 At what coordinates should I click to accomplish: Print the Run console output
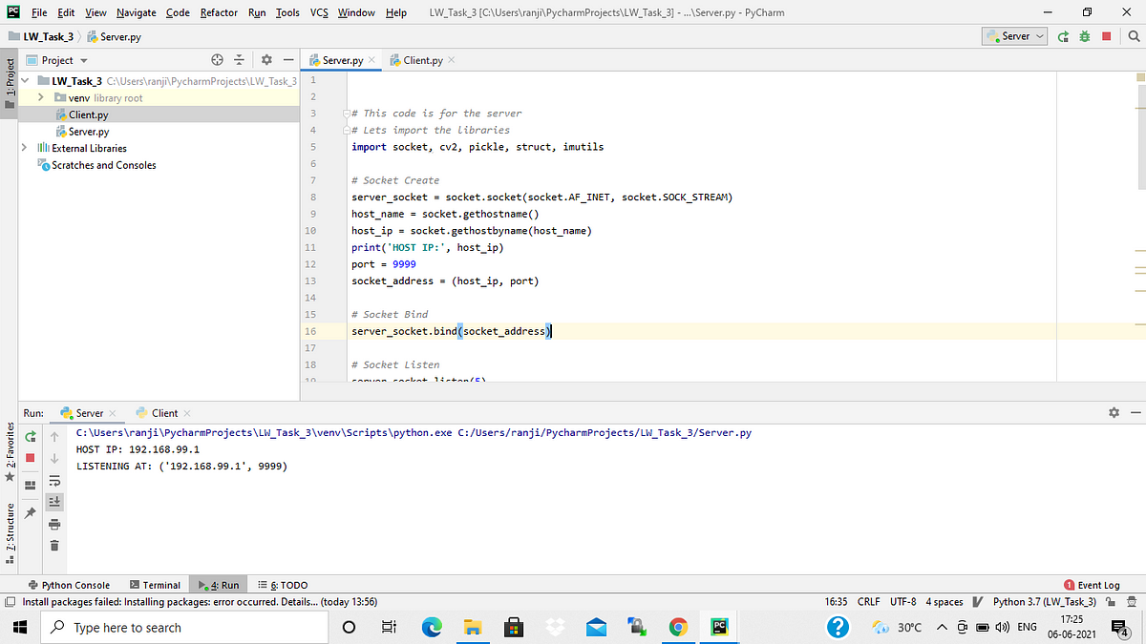pyautogui.click(x=54, y=523)
